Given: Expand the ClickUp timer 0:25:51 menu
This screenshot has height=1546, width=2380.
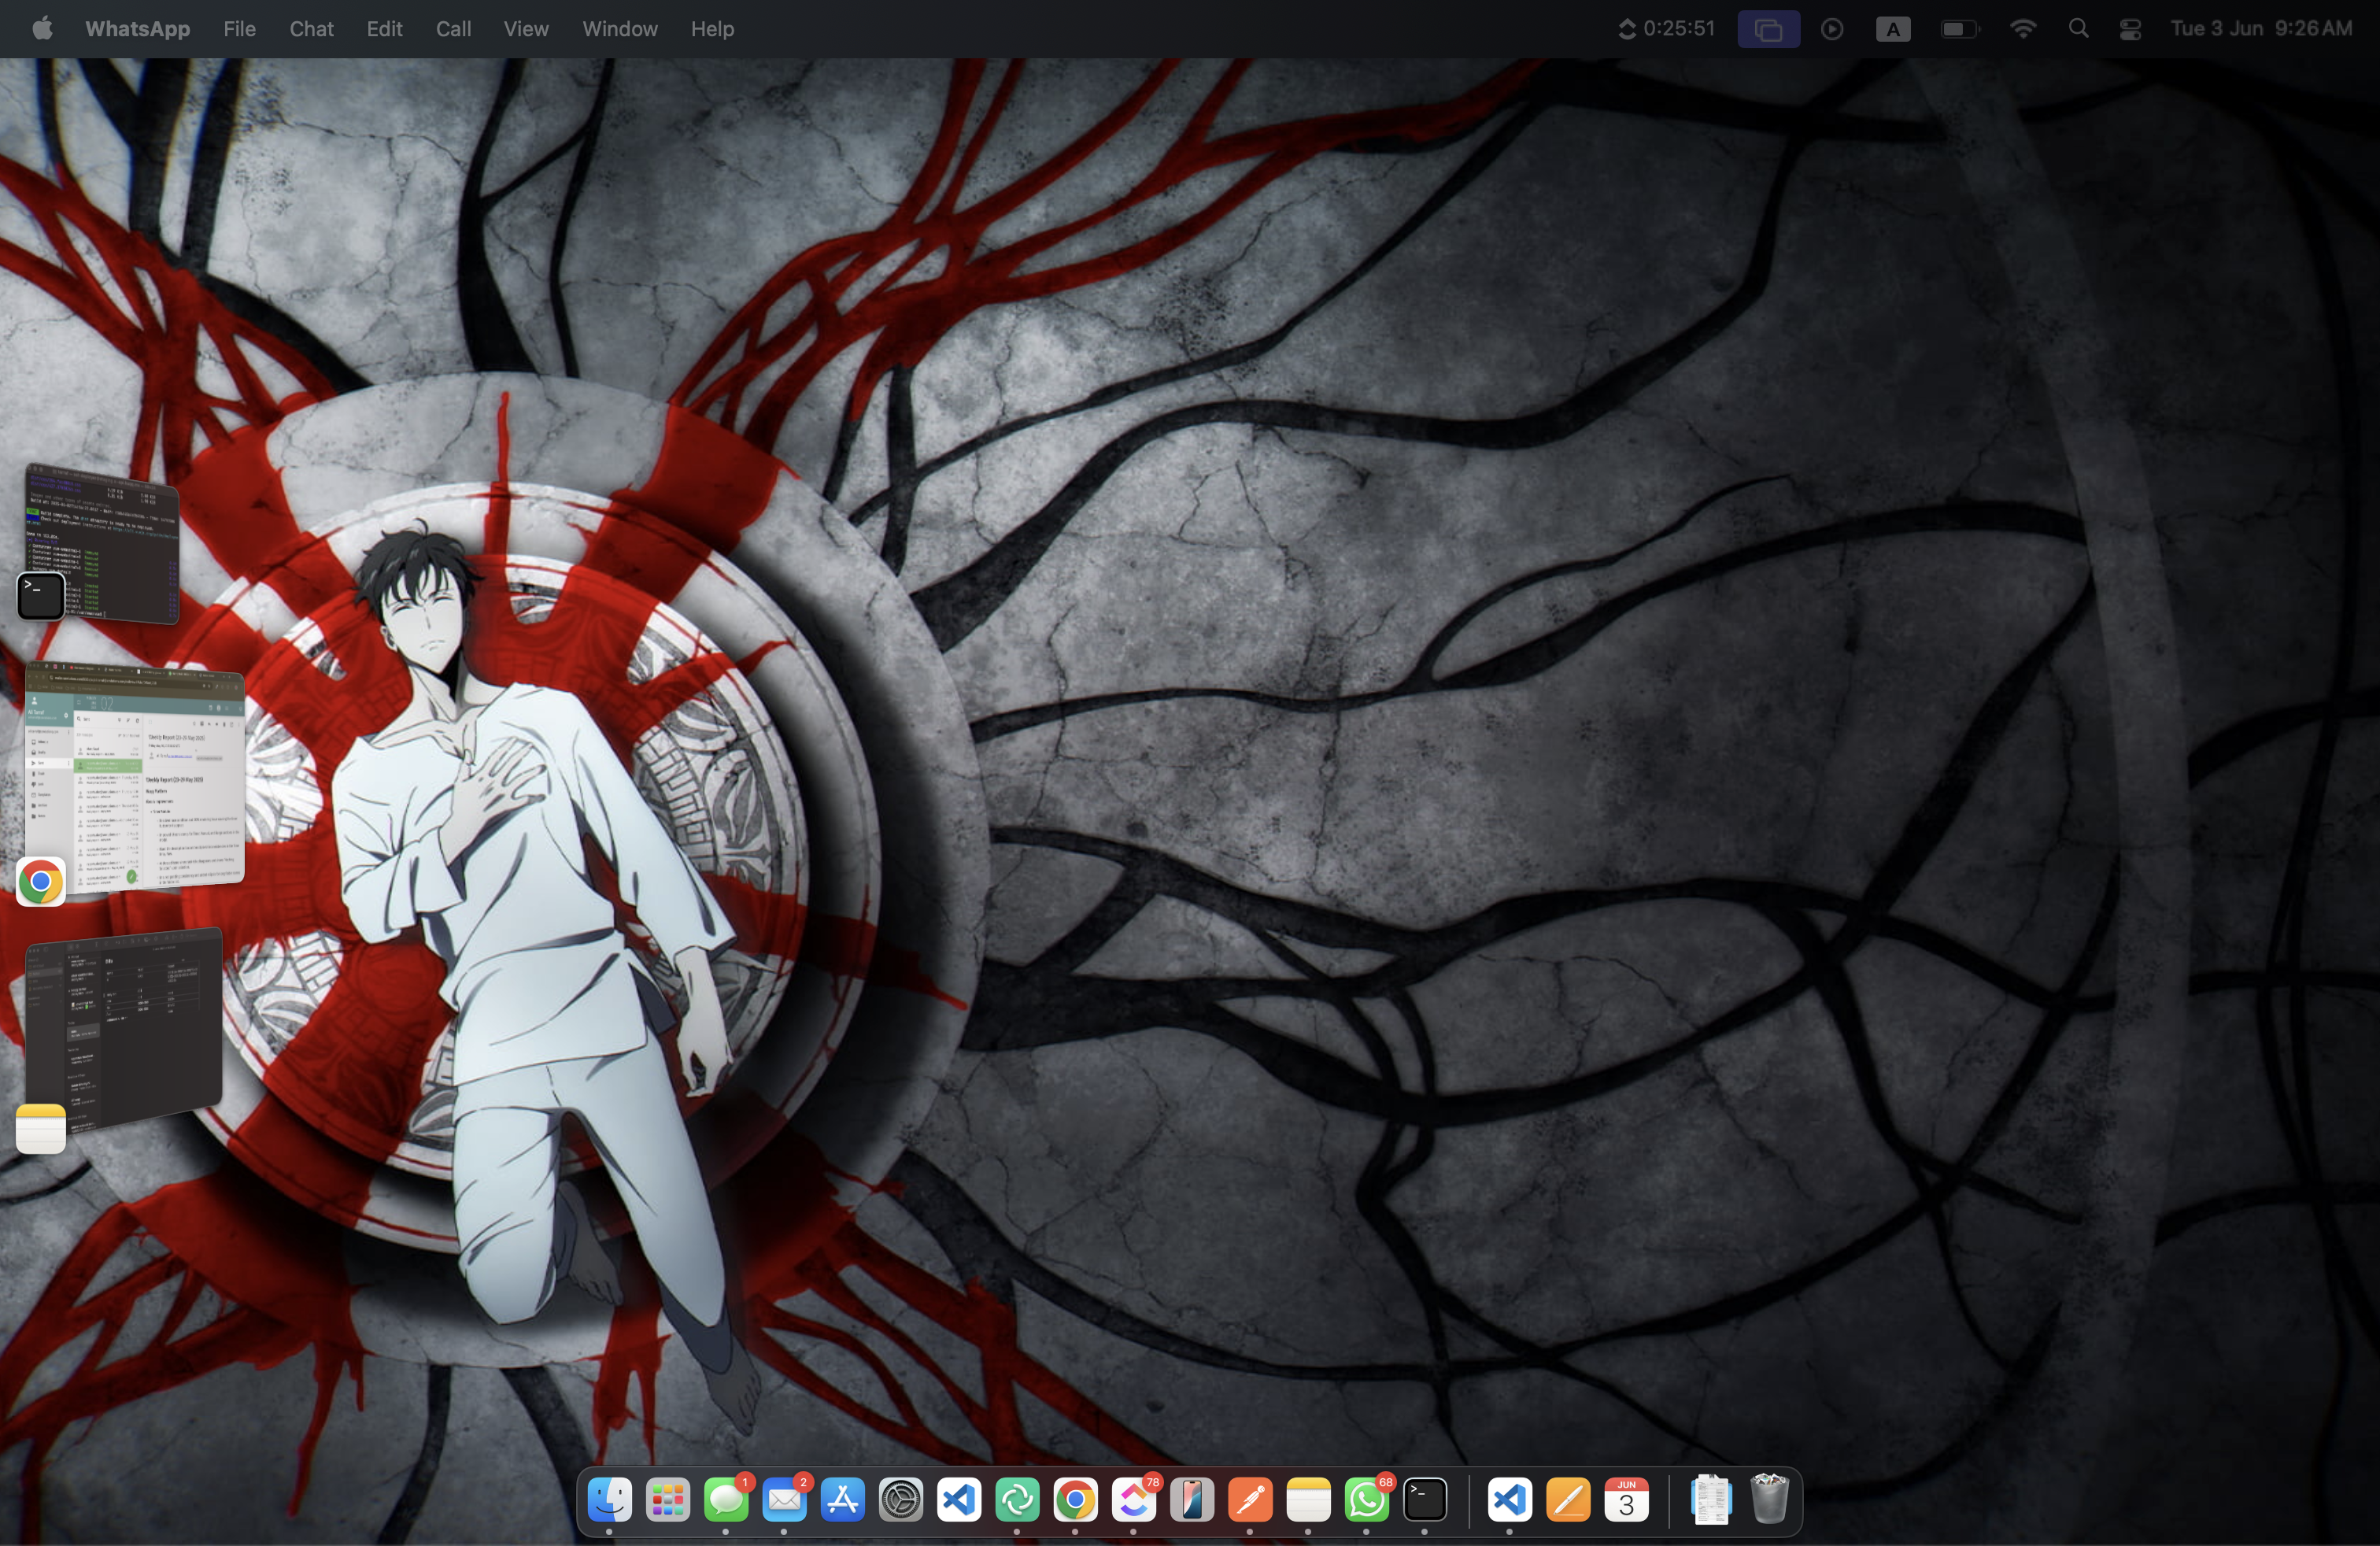Looking at the screenshot, I should click(1666, 29).
